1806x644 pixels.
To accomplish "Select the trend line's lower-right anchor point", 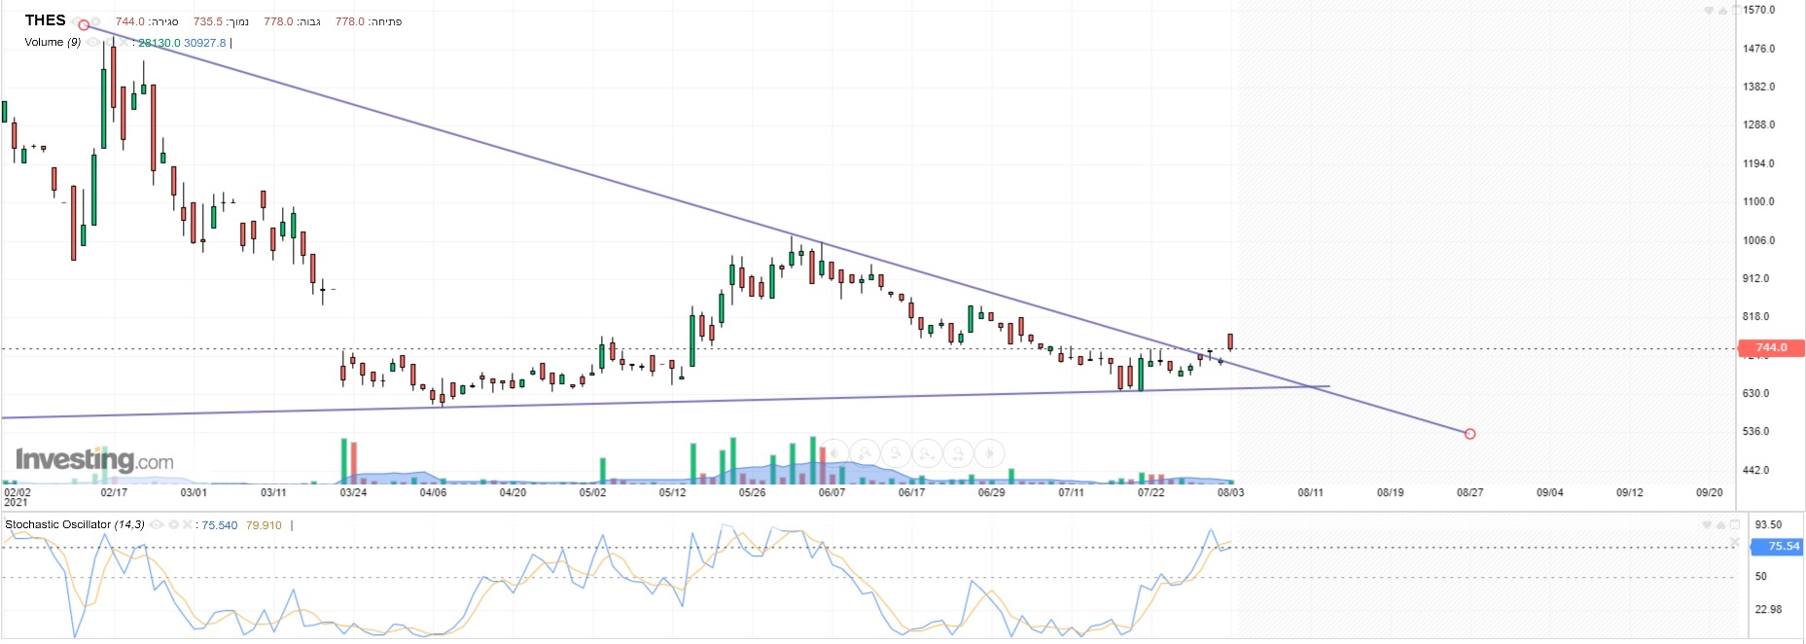I will [1470, 434].
